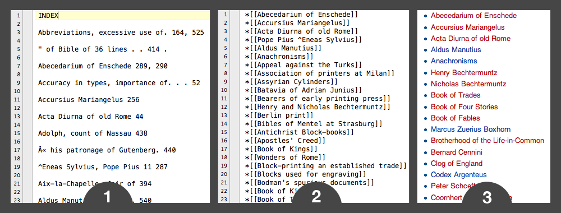The image size is (561, 213).
Task: Open the Nicholas Bechtermuntz link
Action: (x=468, y=84)
